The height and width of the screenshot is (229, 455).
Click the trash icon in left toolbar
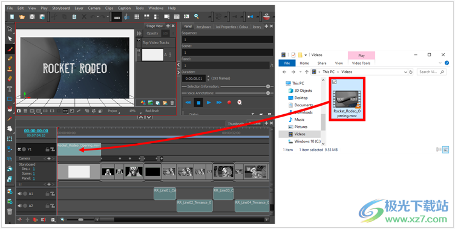10,211
